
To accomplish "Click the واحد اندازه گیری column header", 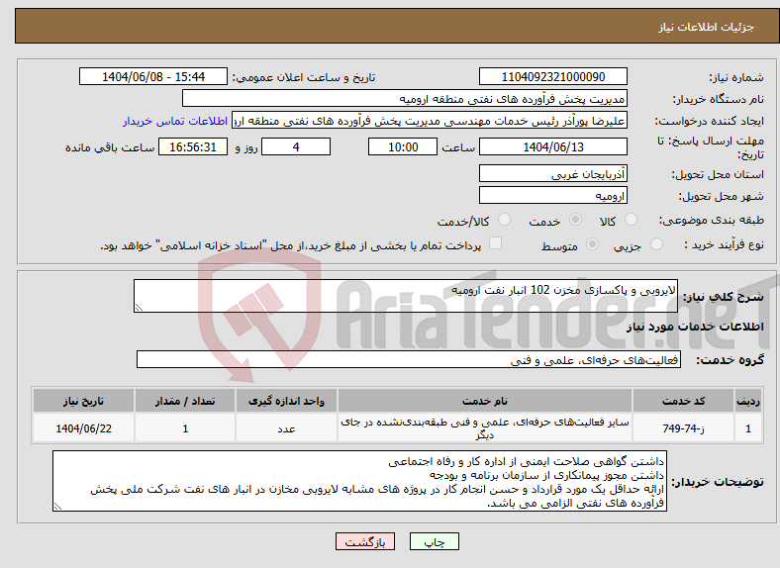I will click(286, 401).
